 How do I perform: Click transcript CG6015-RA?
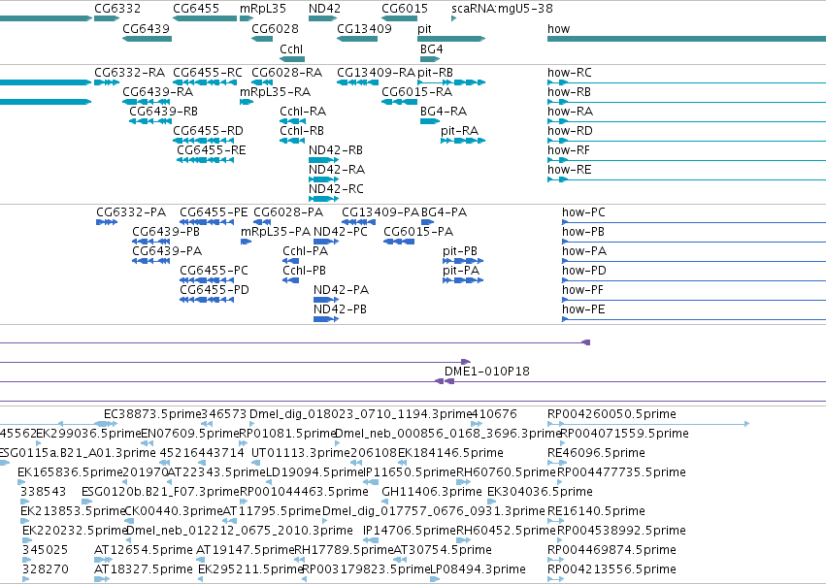coord(416,91)
